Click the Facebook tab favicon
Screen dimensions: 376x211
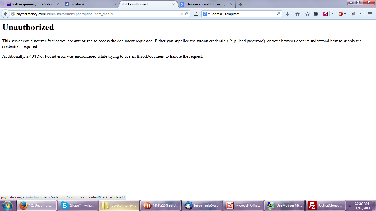(67, 4)
